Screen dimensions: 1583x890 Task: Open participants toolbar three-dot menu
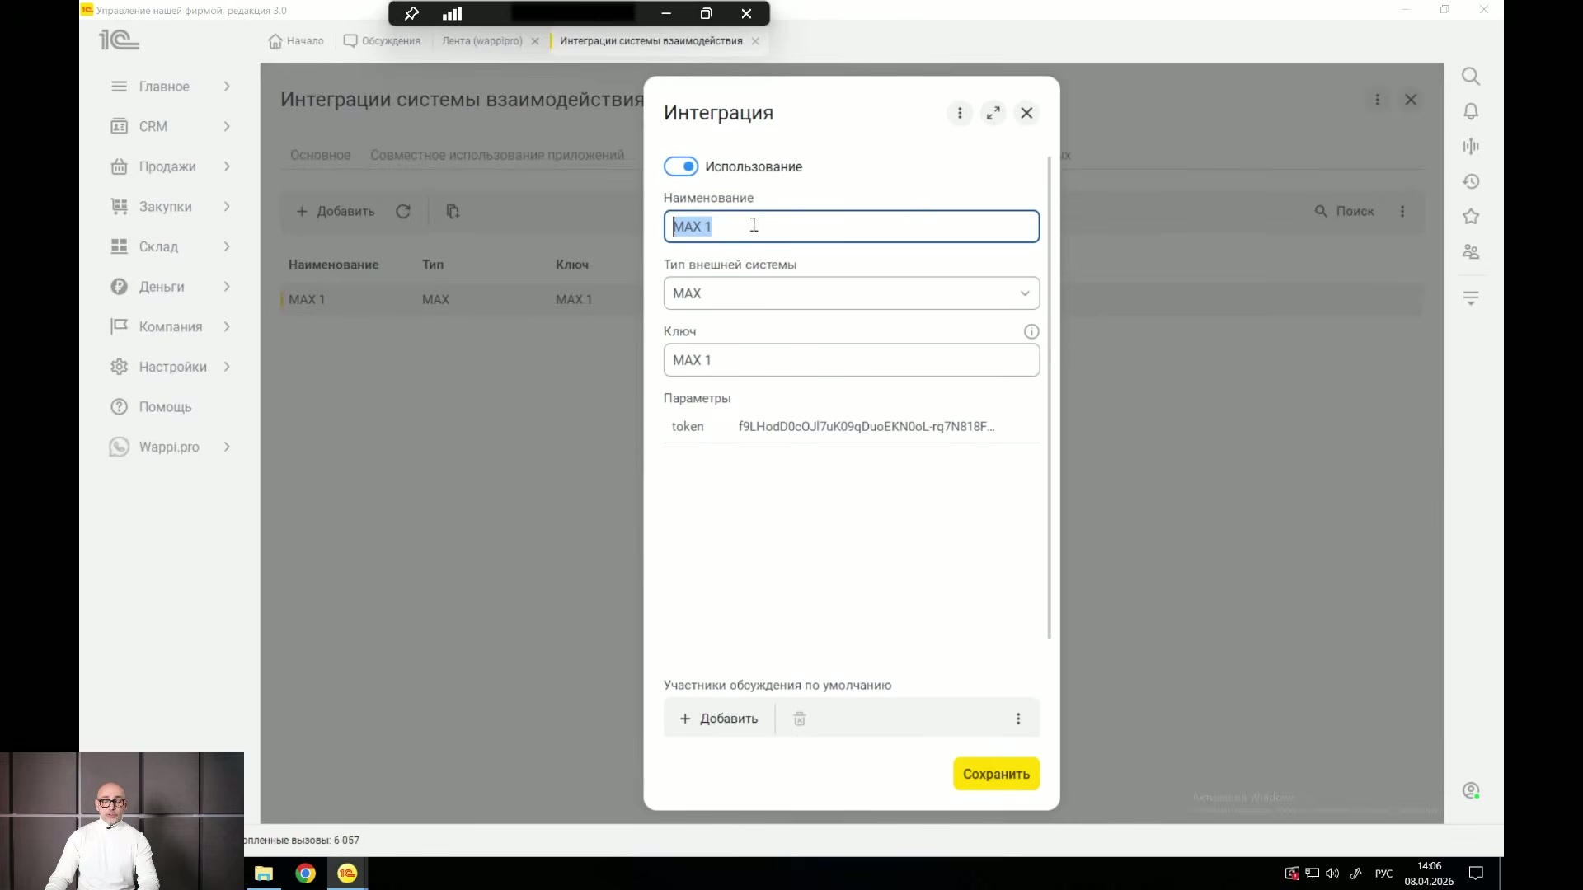pyautogui.click(x=1018, y=719)
